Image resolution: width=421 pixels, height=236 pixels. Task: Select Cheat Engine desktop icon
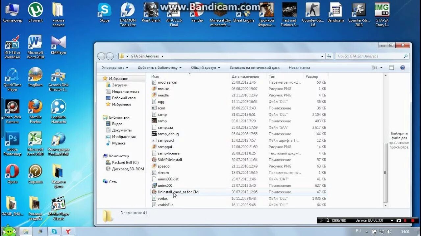click(x=243, y=12)
